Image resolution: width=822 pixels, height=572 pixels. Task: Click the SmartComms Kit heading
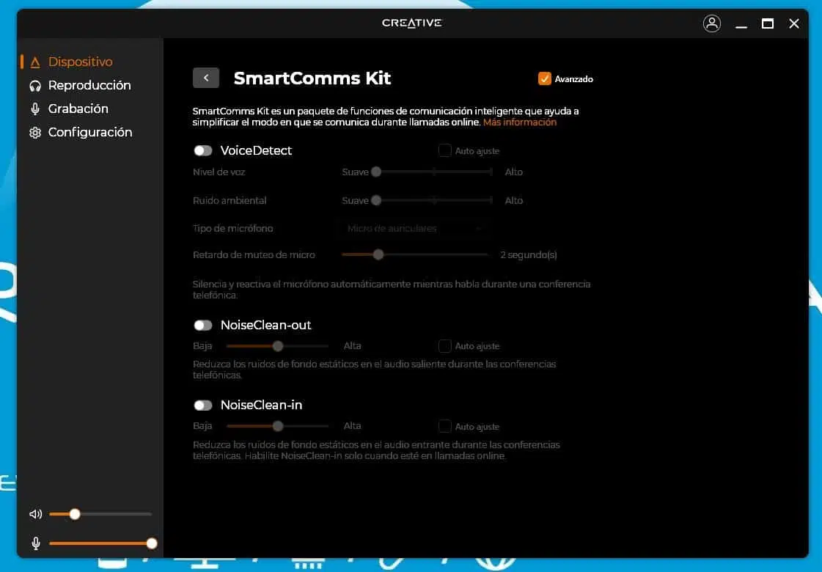click(x=312, y=78)
